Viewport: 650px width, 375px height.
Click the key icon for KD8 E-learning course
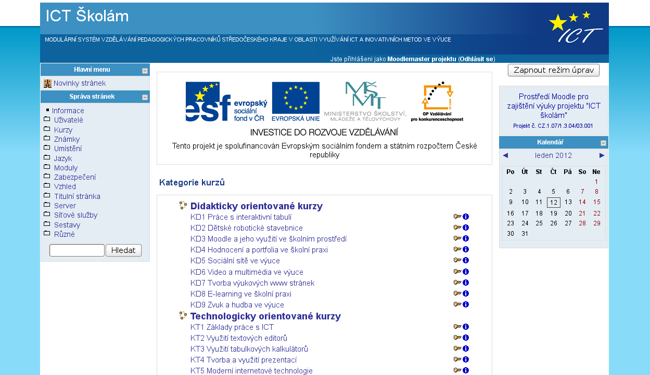coord(457,293)
